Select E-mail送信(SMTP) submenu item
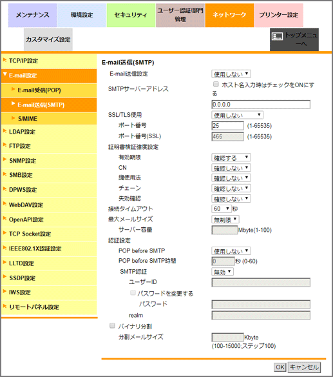333x377 pixels. coord(49,105)
